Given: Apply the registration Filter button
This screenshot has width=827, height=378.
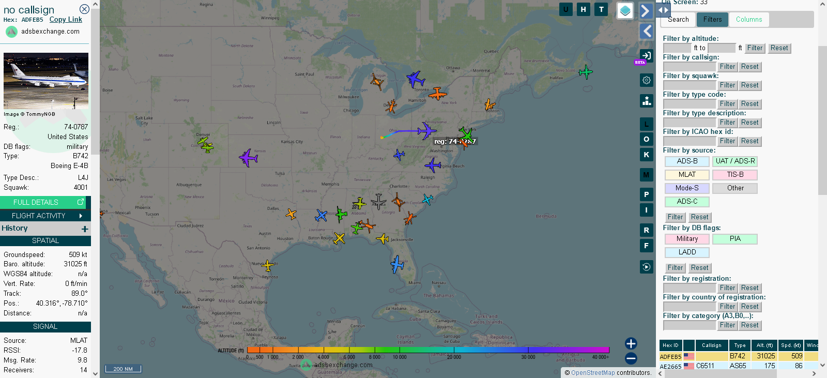Looking at the screenshot, I should pyautogui.click(x=727, y=288).
